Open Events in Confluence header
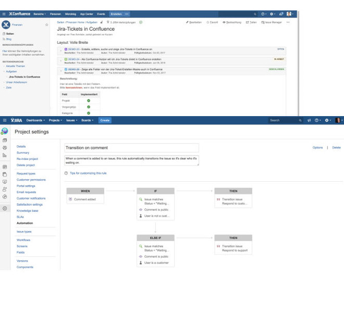The image size is (344, 314). coord(101,14)
